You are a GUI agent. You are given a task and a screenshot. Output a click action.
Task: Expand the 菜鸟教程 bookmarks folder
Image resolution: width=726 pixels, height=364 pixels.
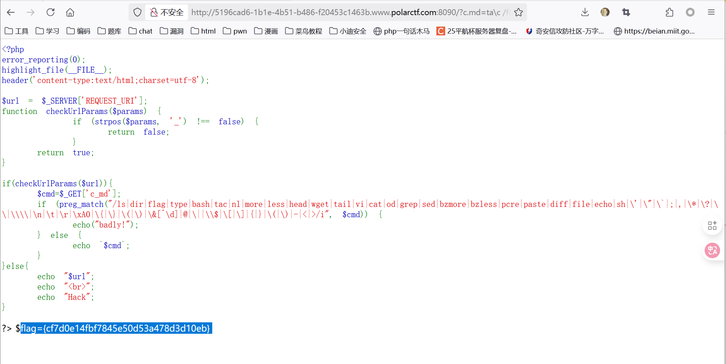[x=304, y=31]
